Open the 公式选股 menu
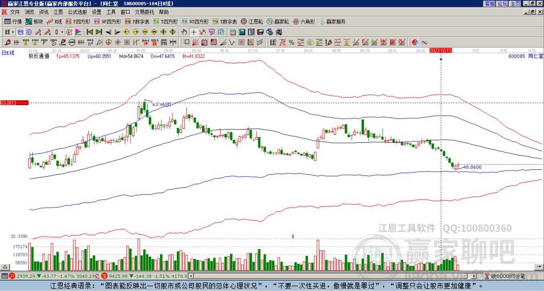The width and height of the screenshot is (544, 291). (78, 12)
